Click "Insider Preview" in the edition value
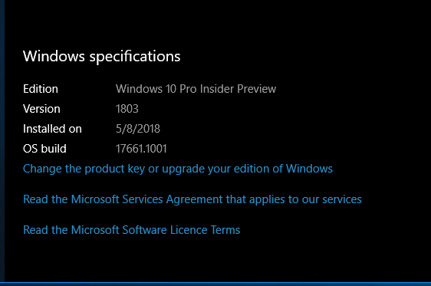Screen dimensions: 431x286 238,89
